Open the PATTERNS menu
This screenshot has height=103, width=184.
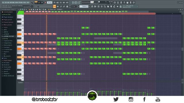[12, 2]
